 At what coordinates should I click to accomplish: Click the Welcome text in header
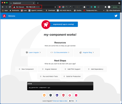point(12,16)
